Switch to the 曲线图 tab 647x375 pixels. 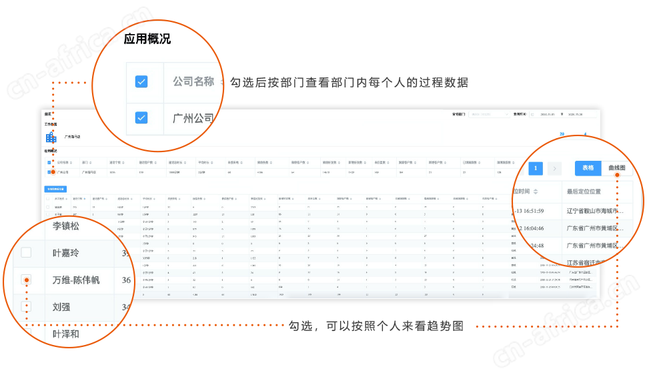point(617,167)
